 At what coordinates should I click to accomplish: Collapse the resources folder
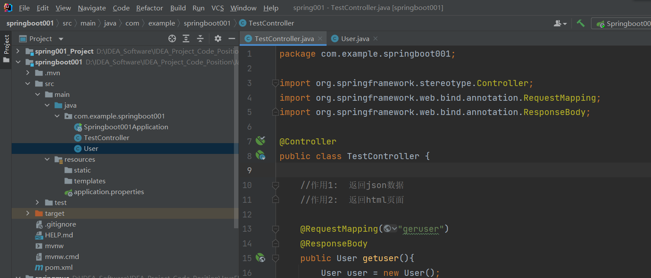point(47,159)
